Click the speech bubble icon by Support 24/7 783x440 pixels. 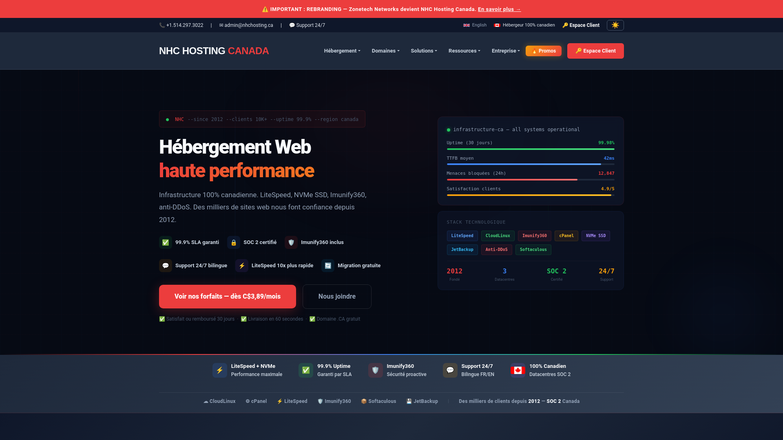(x=292, y=25)
